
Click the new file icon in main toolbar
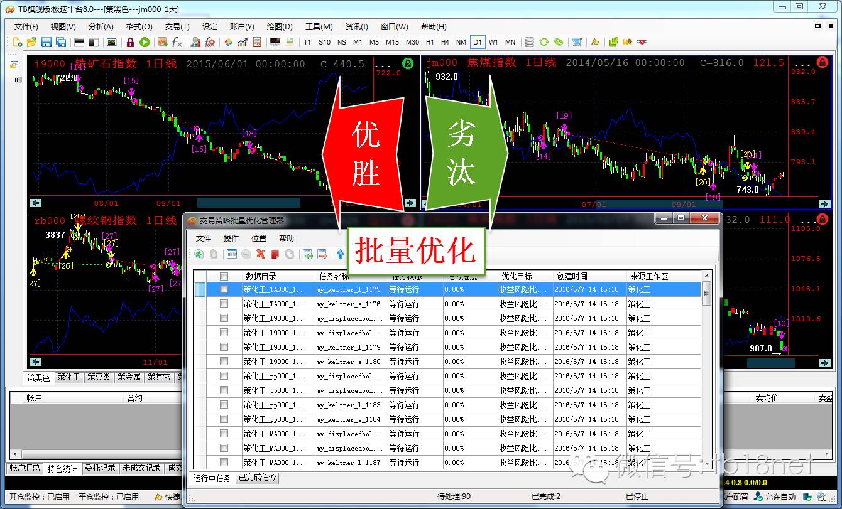(x=18, y=42)
